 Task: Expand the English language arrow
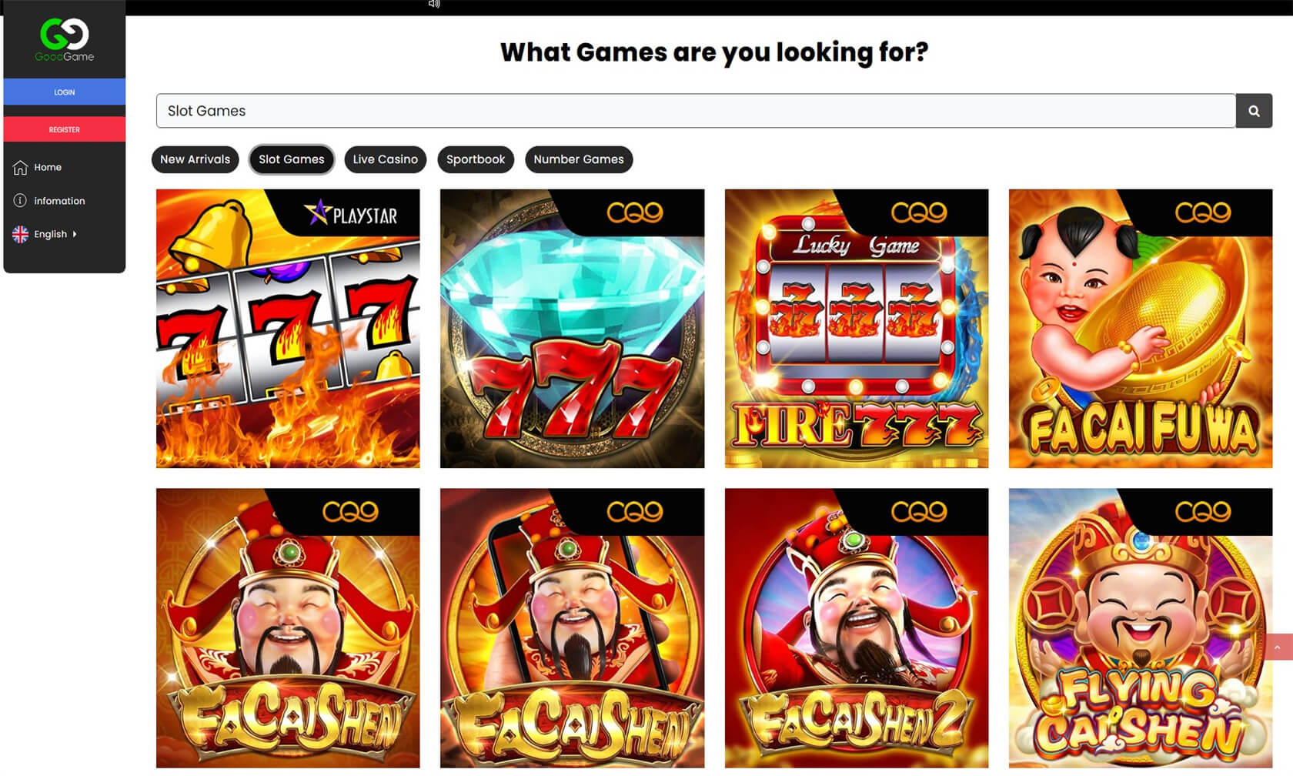click(75, 234)
